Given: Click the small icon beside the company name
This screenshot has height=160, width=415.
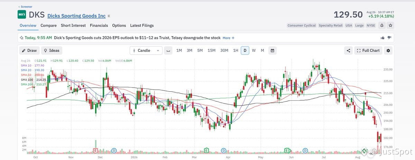Looking at the screenshot, I should point(109,16).
